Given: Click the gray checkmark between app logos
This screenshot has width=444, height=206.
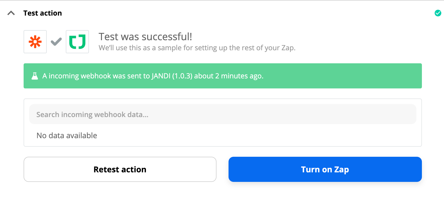Looking at the screenshot, I should (56, 42).
